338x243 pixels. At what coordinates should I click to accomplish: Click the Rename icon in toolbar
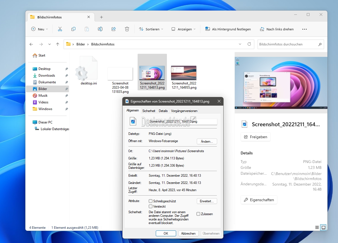point(100,29)
